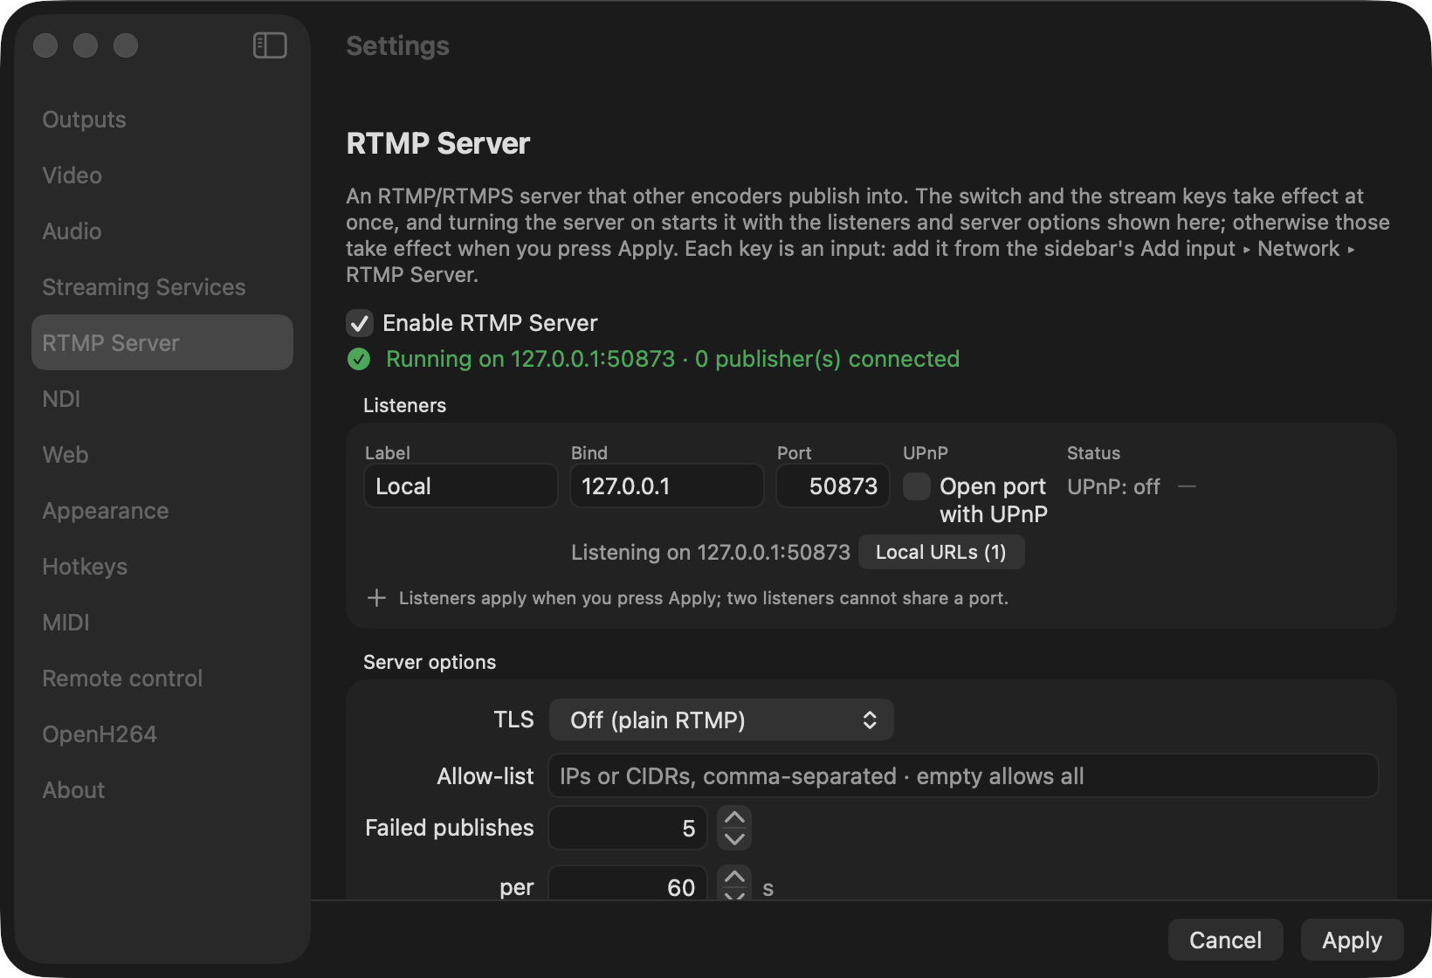Open NDI settings
Viewport: 1432px width, 978px height.
pyautogui.click(x=162, y=399)
